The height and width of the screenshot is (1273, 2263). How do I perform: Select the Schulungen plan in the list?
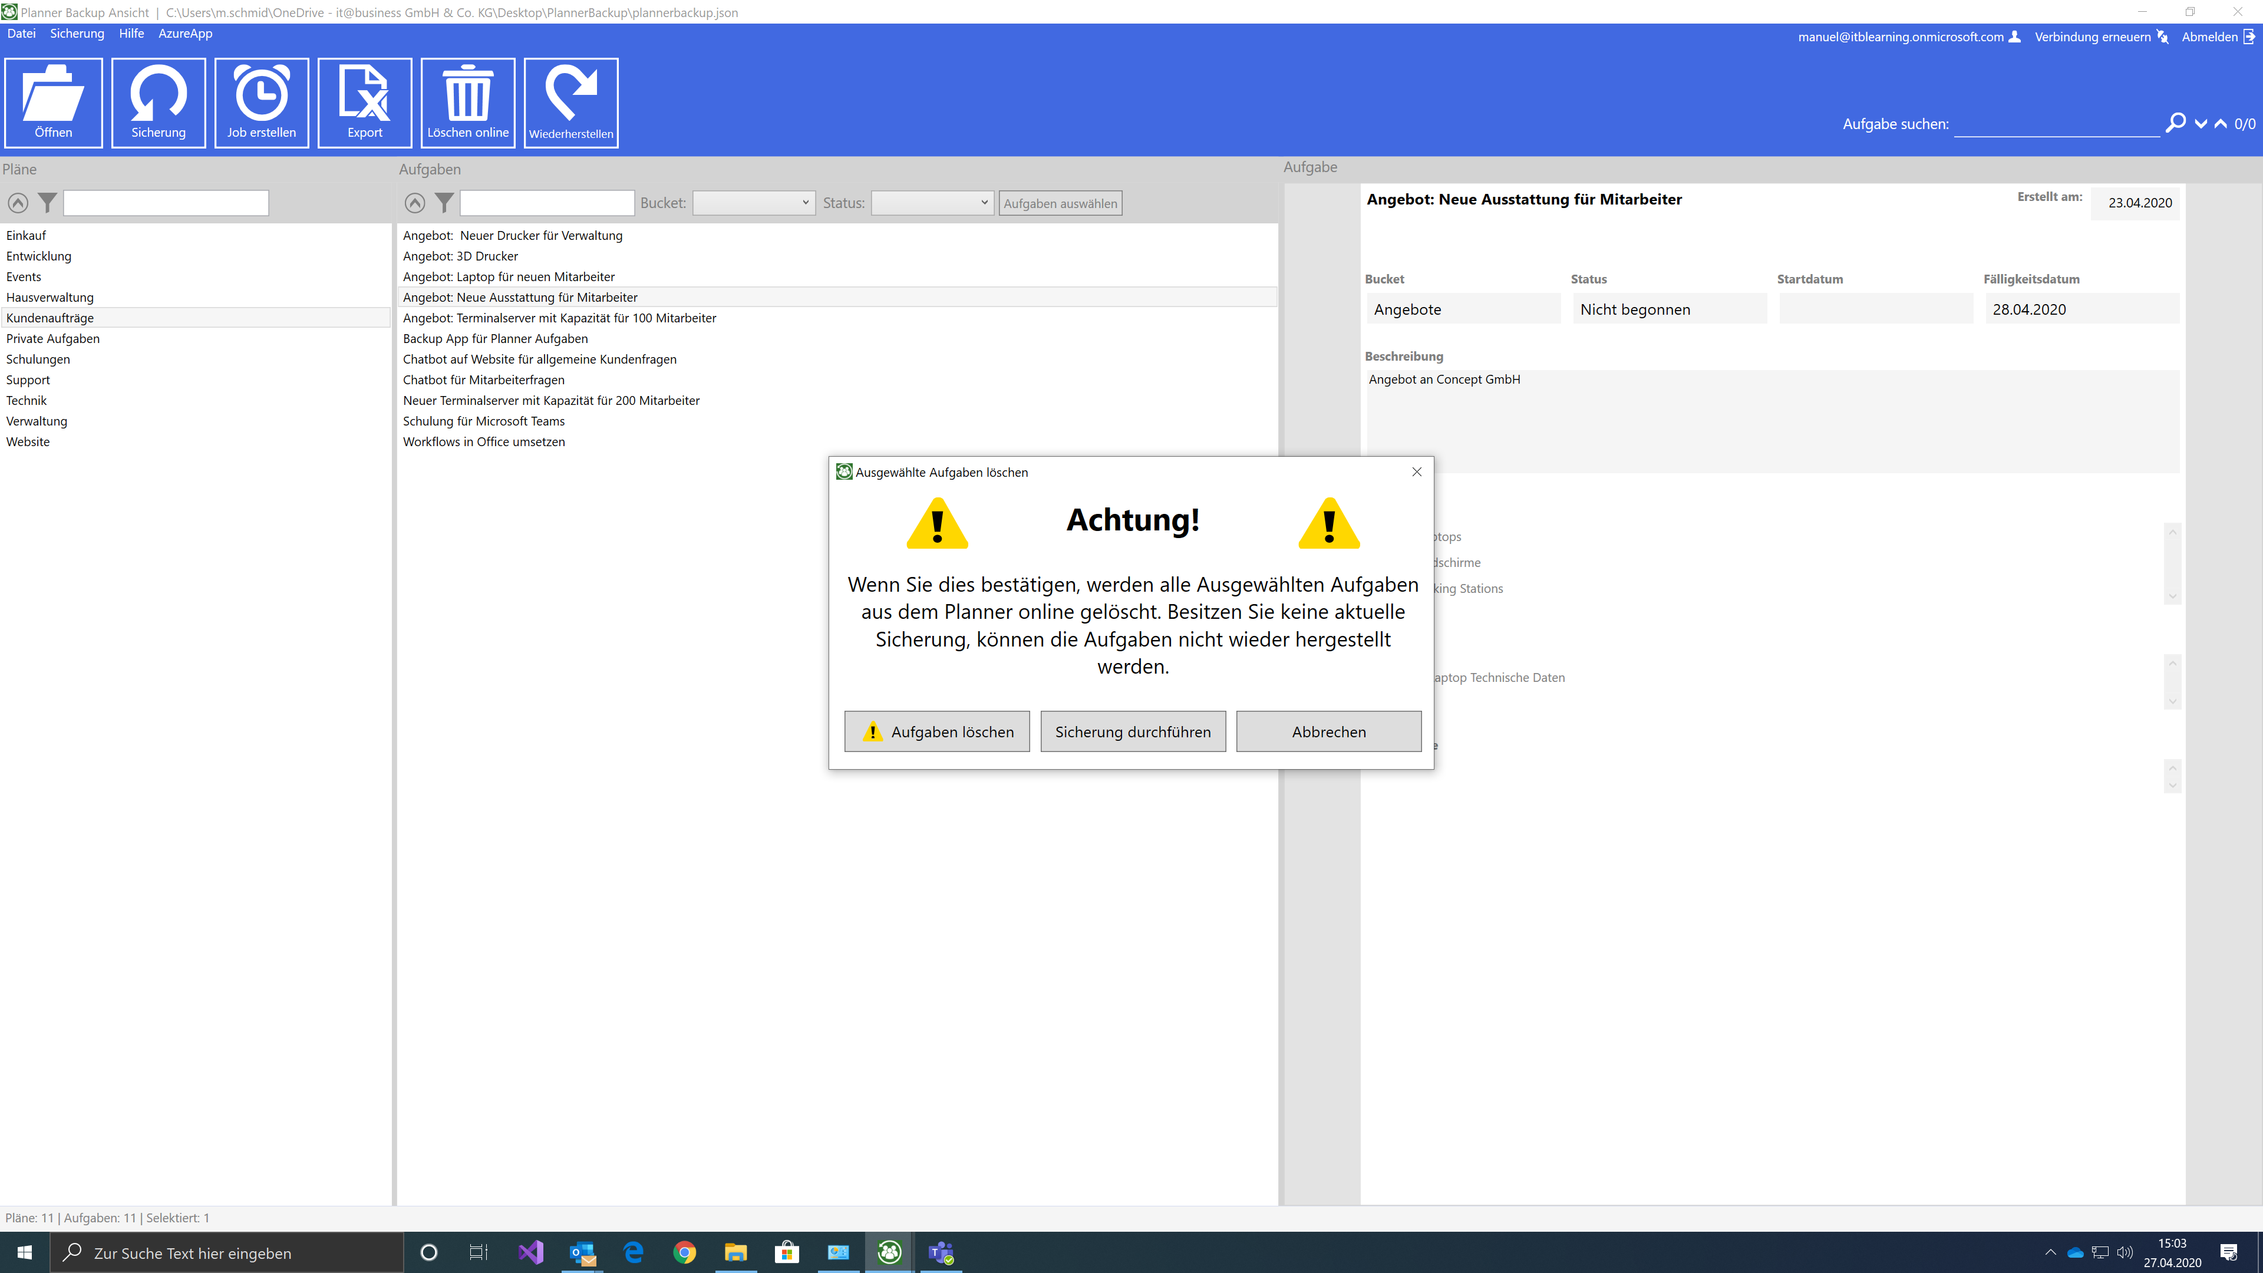tap(38, 360)
